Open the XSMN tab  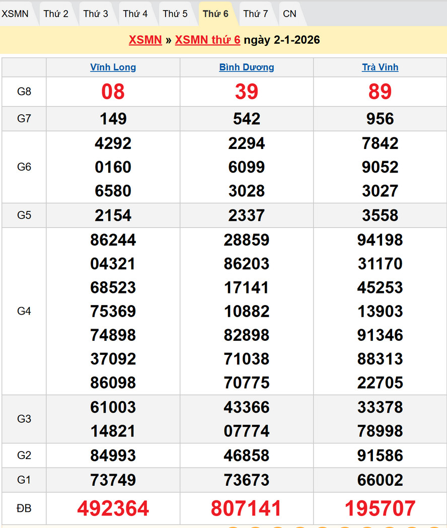pos(15,14)
